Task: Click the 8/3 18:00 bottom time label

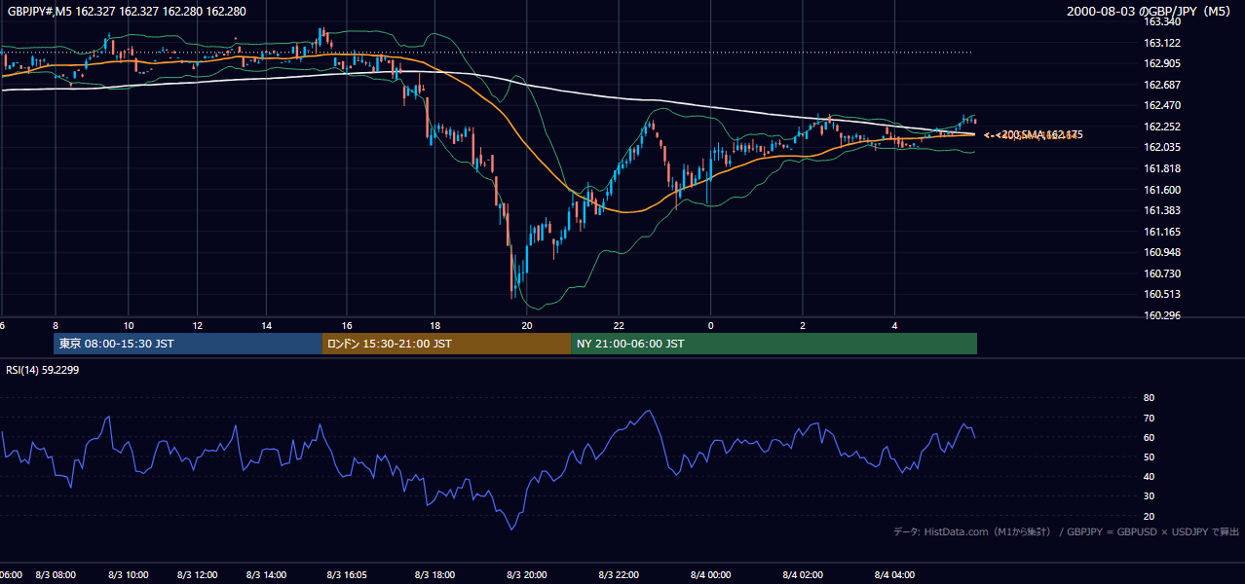Action: pos(434,574)
